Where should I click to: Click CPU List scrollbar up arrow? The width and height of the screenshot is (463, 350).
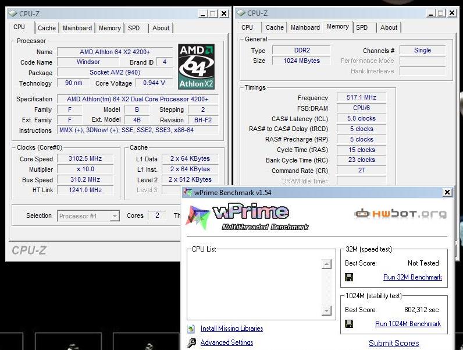point(326,264)
